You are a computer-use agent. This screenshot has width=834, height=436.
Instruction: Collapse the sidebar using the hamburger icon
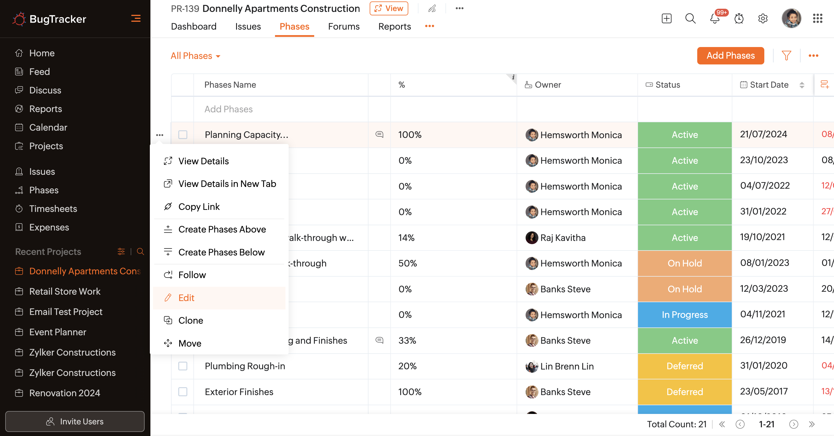click(136, 19)
